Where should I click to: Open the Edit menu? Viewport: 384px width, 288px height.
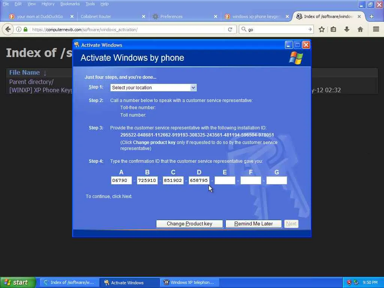(x=18, y=4)
